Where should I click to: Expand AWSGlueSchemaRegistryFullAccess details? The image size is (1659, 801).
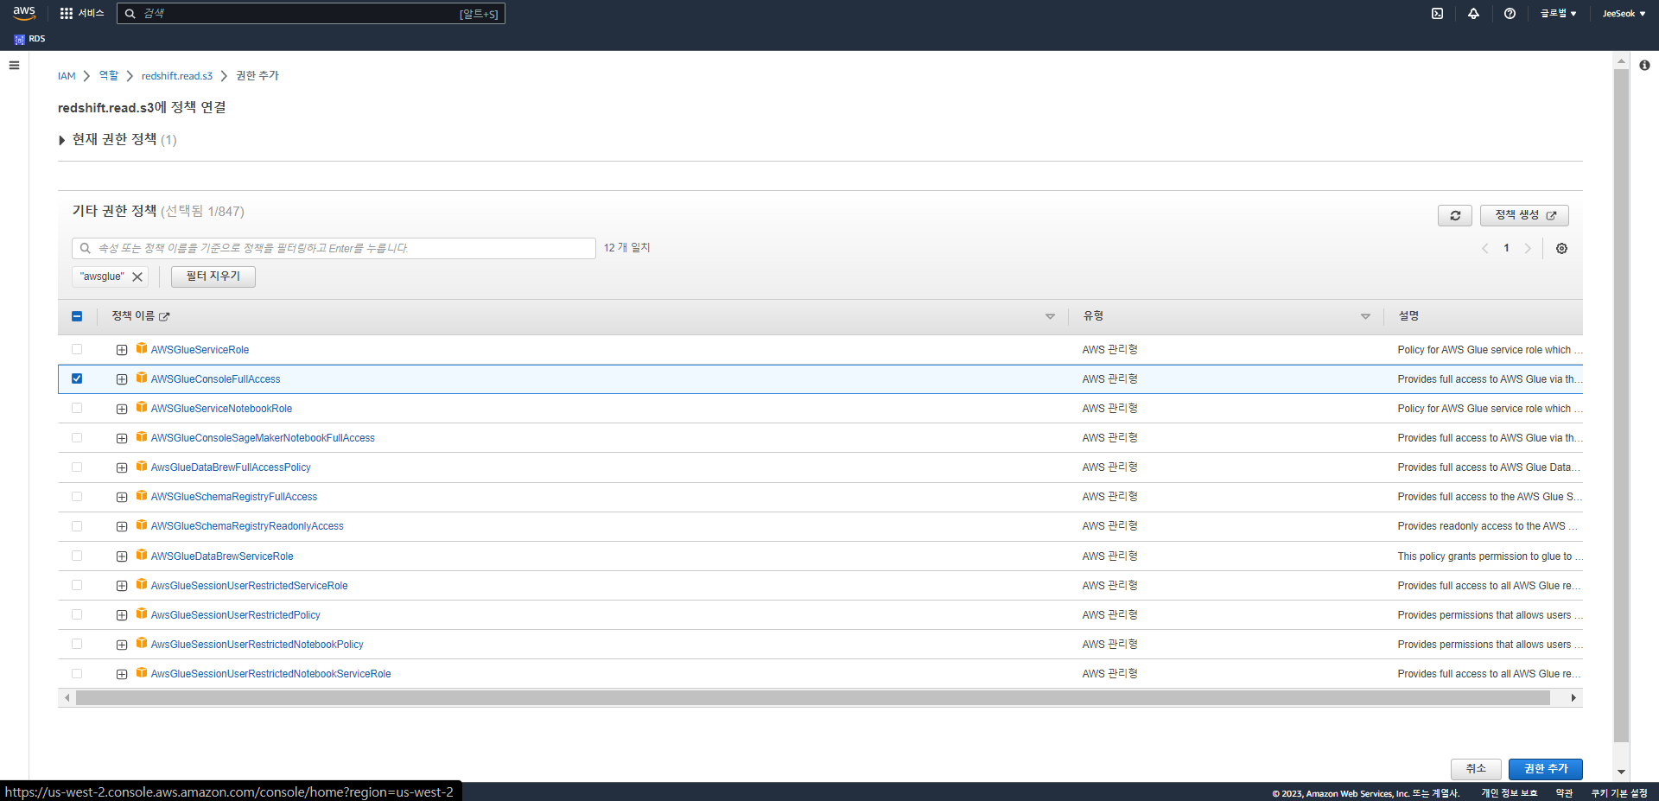122,497
